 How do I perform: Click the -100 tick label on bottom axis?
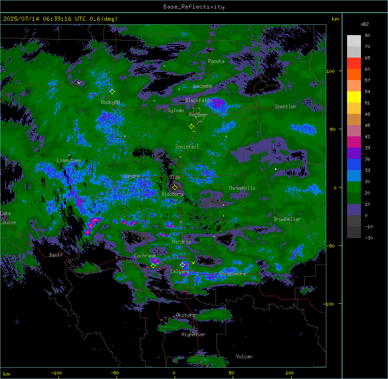click(x=57, y=373)
